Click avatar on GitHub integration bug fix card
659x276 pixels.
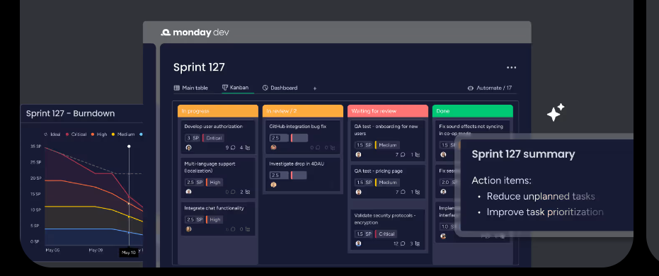pos(274,147)
